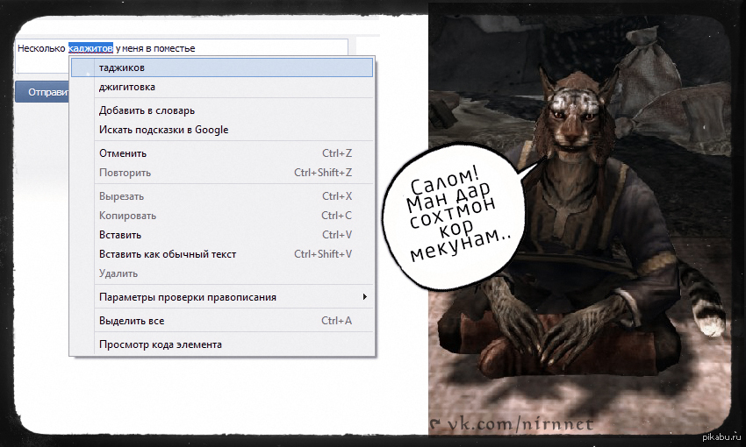The image size is (746, 447).
Task: Select "Вставить как обычный текст"
Action: (222, 254)
